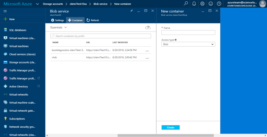Open the hamburger menu in sidebar
The width and height of the screenshot is (267, 137).
click(x=5, y=11)
